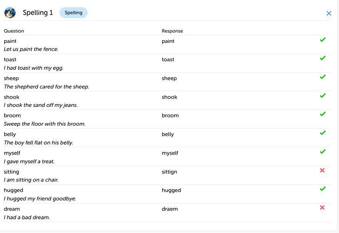
Task: Click the red cross for dream
Action: point(322,207)
